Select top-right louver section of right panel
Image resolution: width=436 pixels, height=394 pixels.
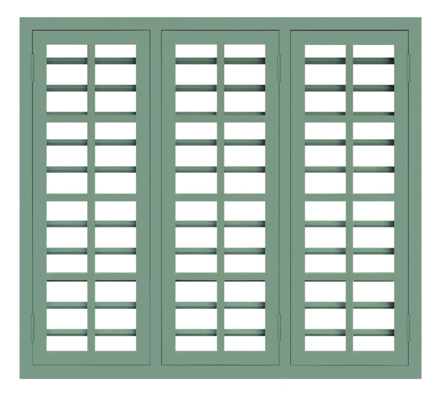(x=373, y=80)
